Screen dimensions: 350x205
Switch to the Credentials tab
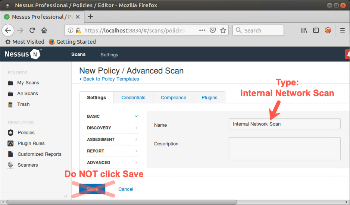(x=133, y=98)
